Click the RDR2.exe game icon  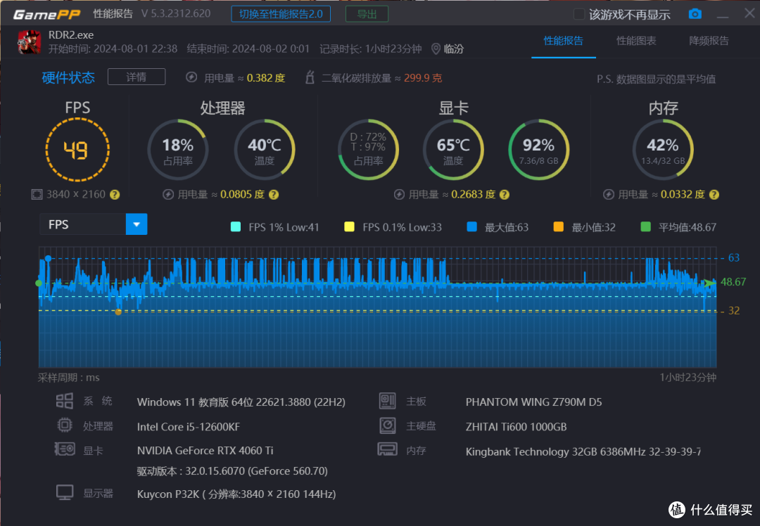[x=30, y=41]
